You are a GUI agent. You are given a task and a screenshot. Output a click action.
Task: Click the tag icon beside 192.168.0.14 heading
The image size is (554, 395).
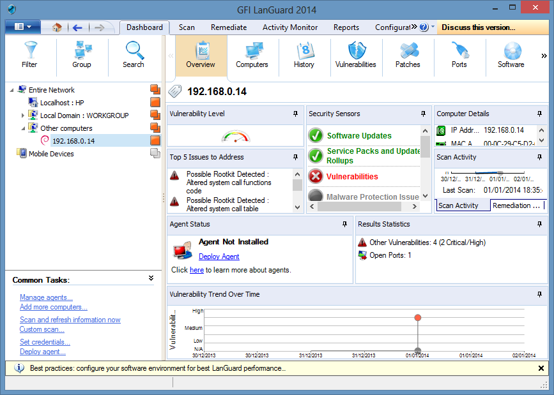175,91
